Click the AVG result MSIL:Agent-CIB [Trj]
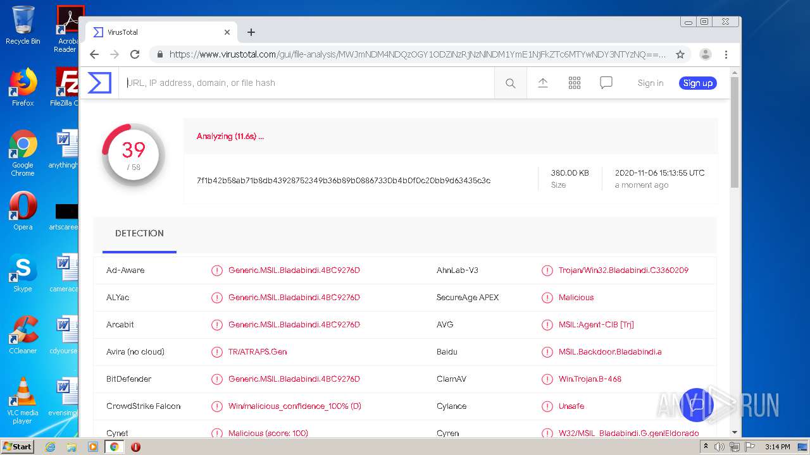810x455 pixels. 596,325
